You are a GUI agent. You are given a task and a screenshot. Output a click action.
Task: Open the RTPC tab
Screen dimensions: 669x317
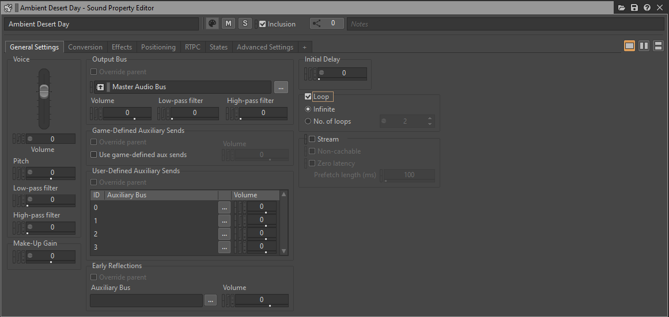pos(193,47)
